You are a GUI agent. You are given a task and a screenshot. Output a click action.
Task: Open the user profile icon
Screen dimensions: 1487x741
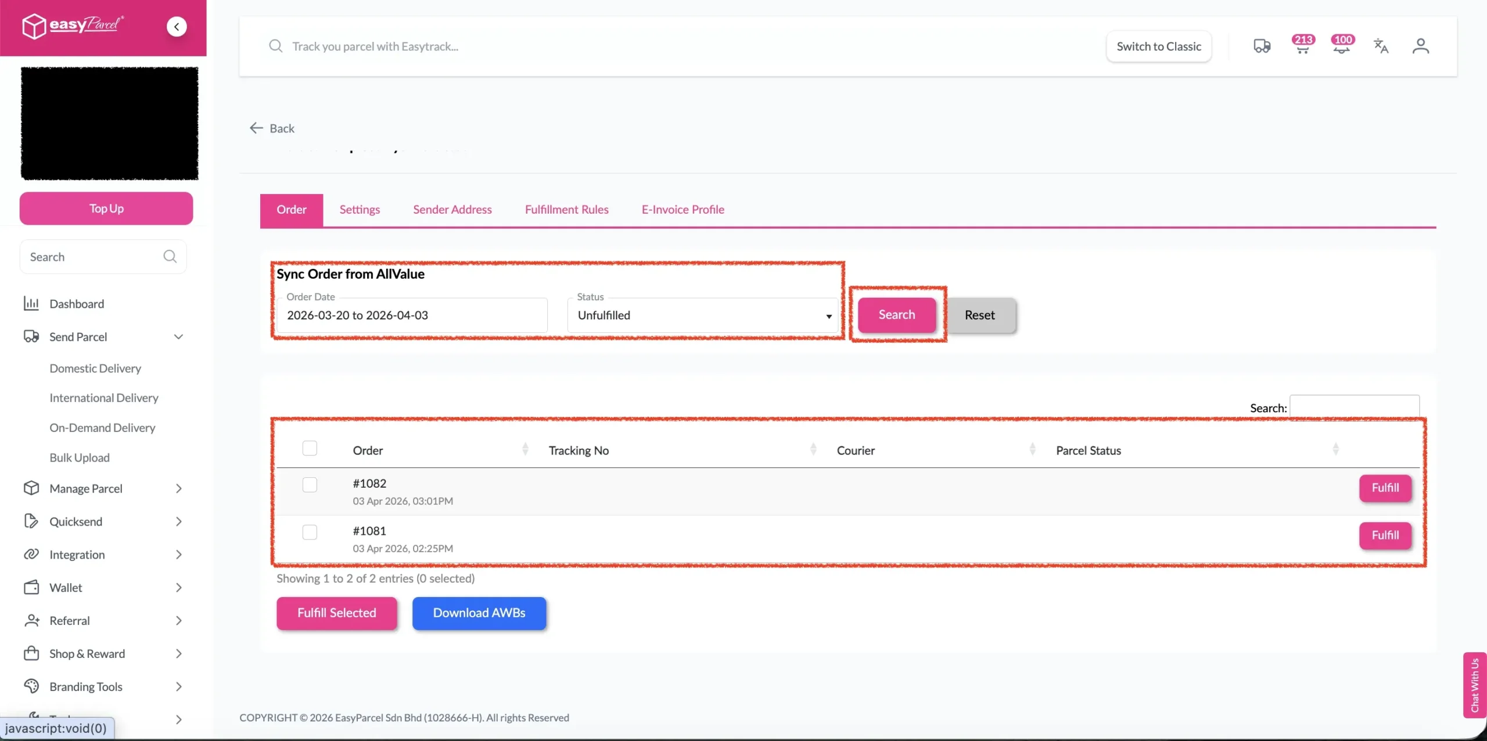coord(1420,46)
